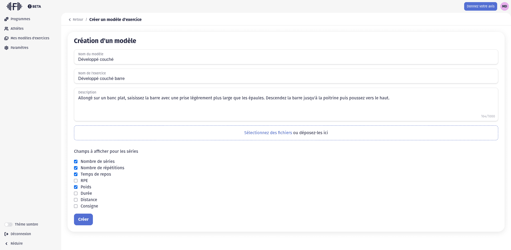Screen dimensions: 511x250
Task: Click the app logo in top-left corner
Action: (x=14, y=6)
